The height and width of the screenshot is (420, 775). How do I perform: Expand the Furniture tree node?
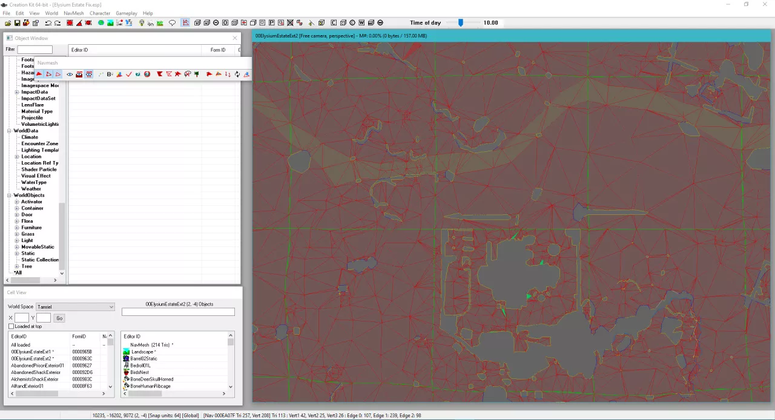tap(17, 228)
